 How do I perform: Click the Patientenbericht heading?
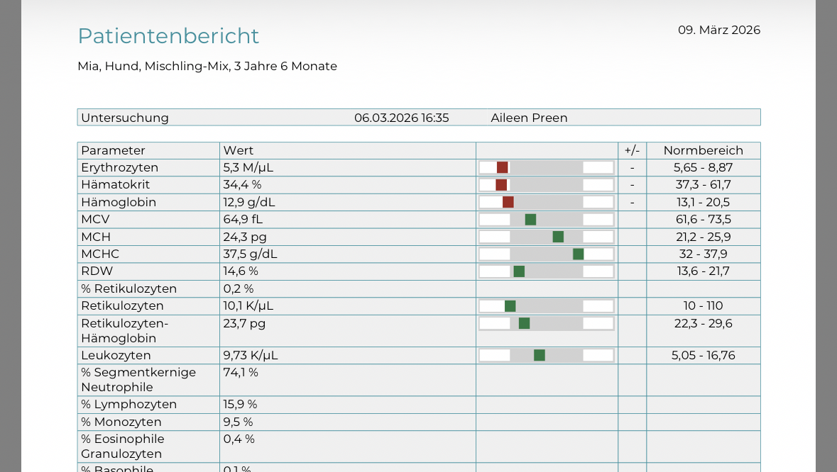click(x=168, y=36)
